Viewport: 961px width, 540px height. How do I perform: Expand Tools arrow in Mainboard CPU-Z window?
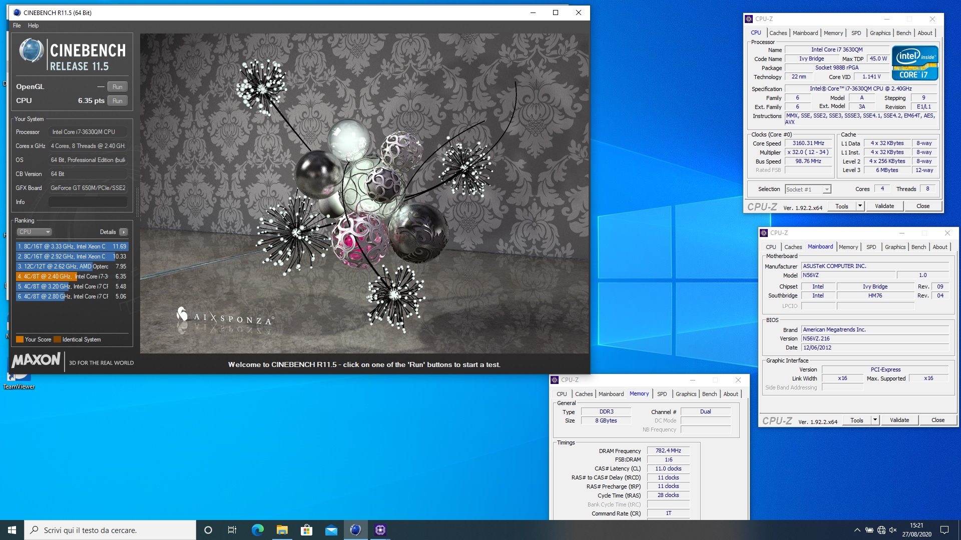(875, 420)
